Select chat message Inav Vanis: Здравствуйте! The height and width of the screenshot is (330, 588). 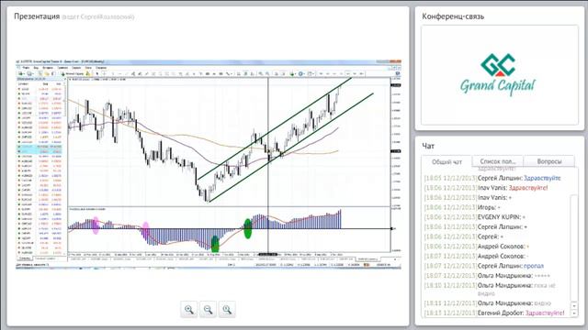pos(486,188)
